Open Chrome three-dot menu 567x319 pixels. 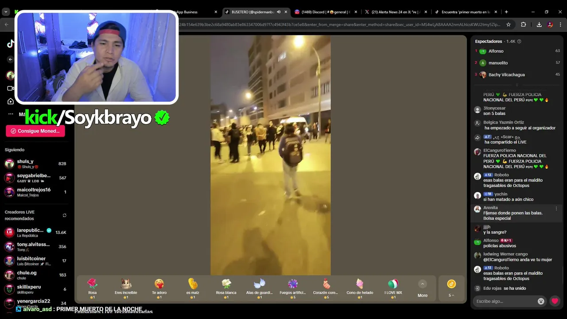[x=560, y=24]
